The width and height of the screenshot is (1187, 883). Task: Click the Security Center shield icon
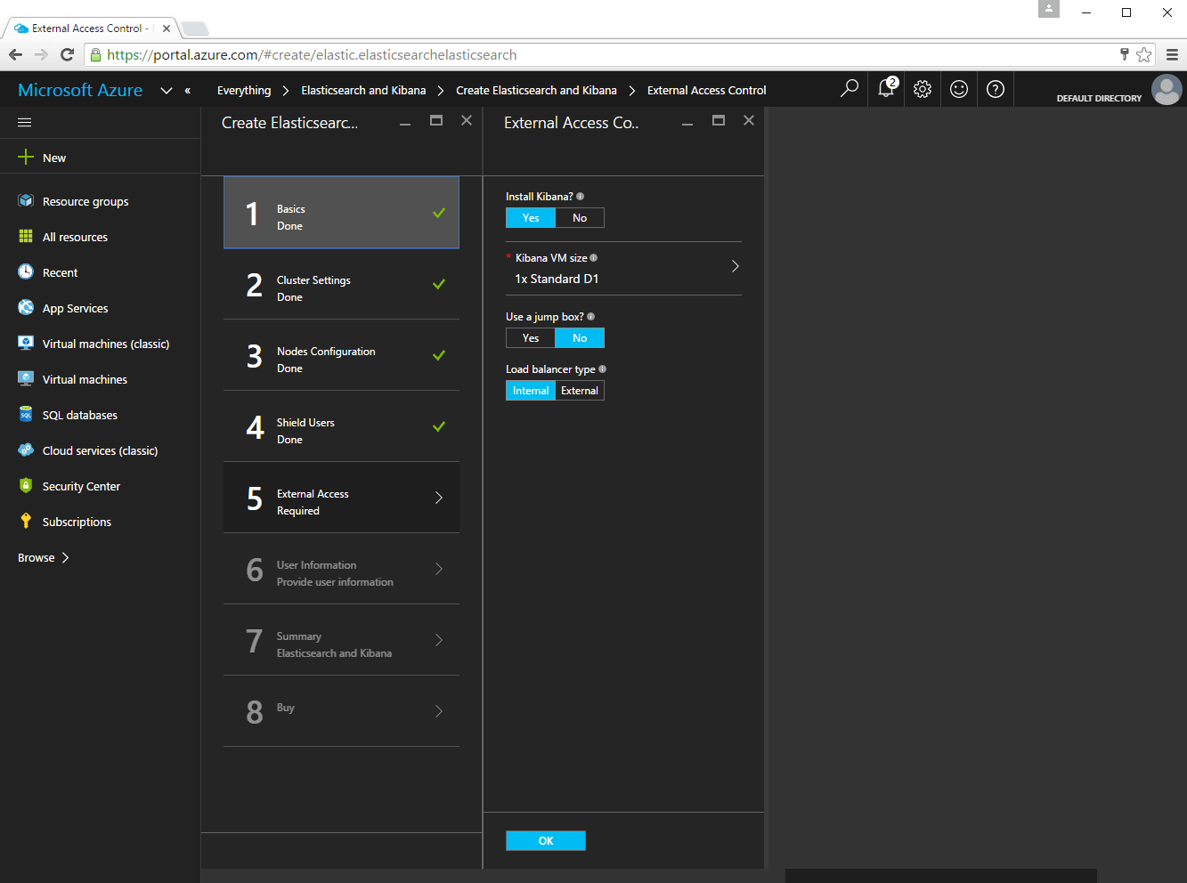26,486
